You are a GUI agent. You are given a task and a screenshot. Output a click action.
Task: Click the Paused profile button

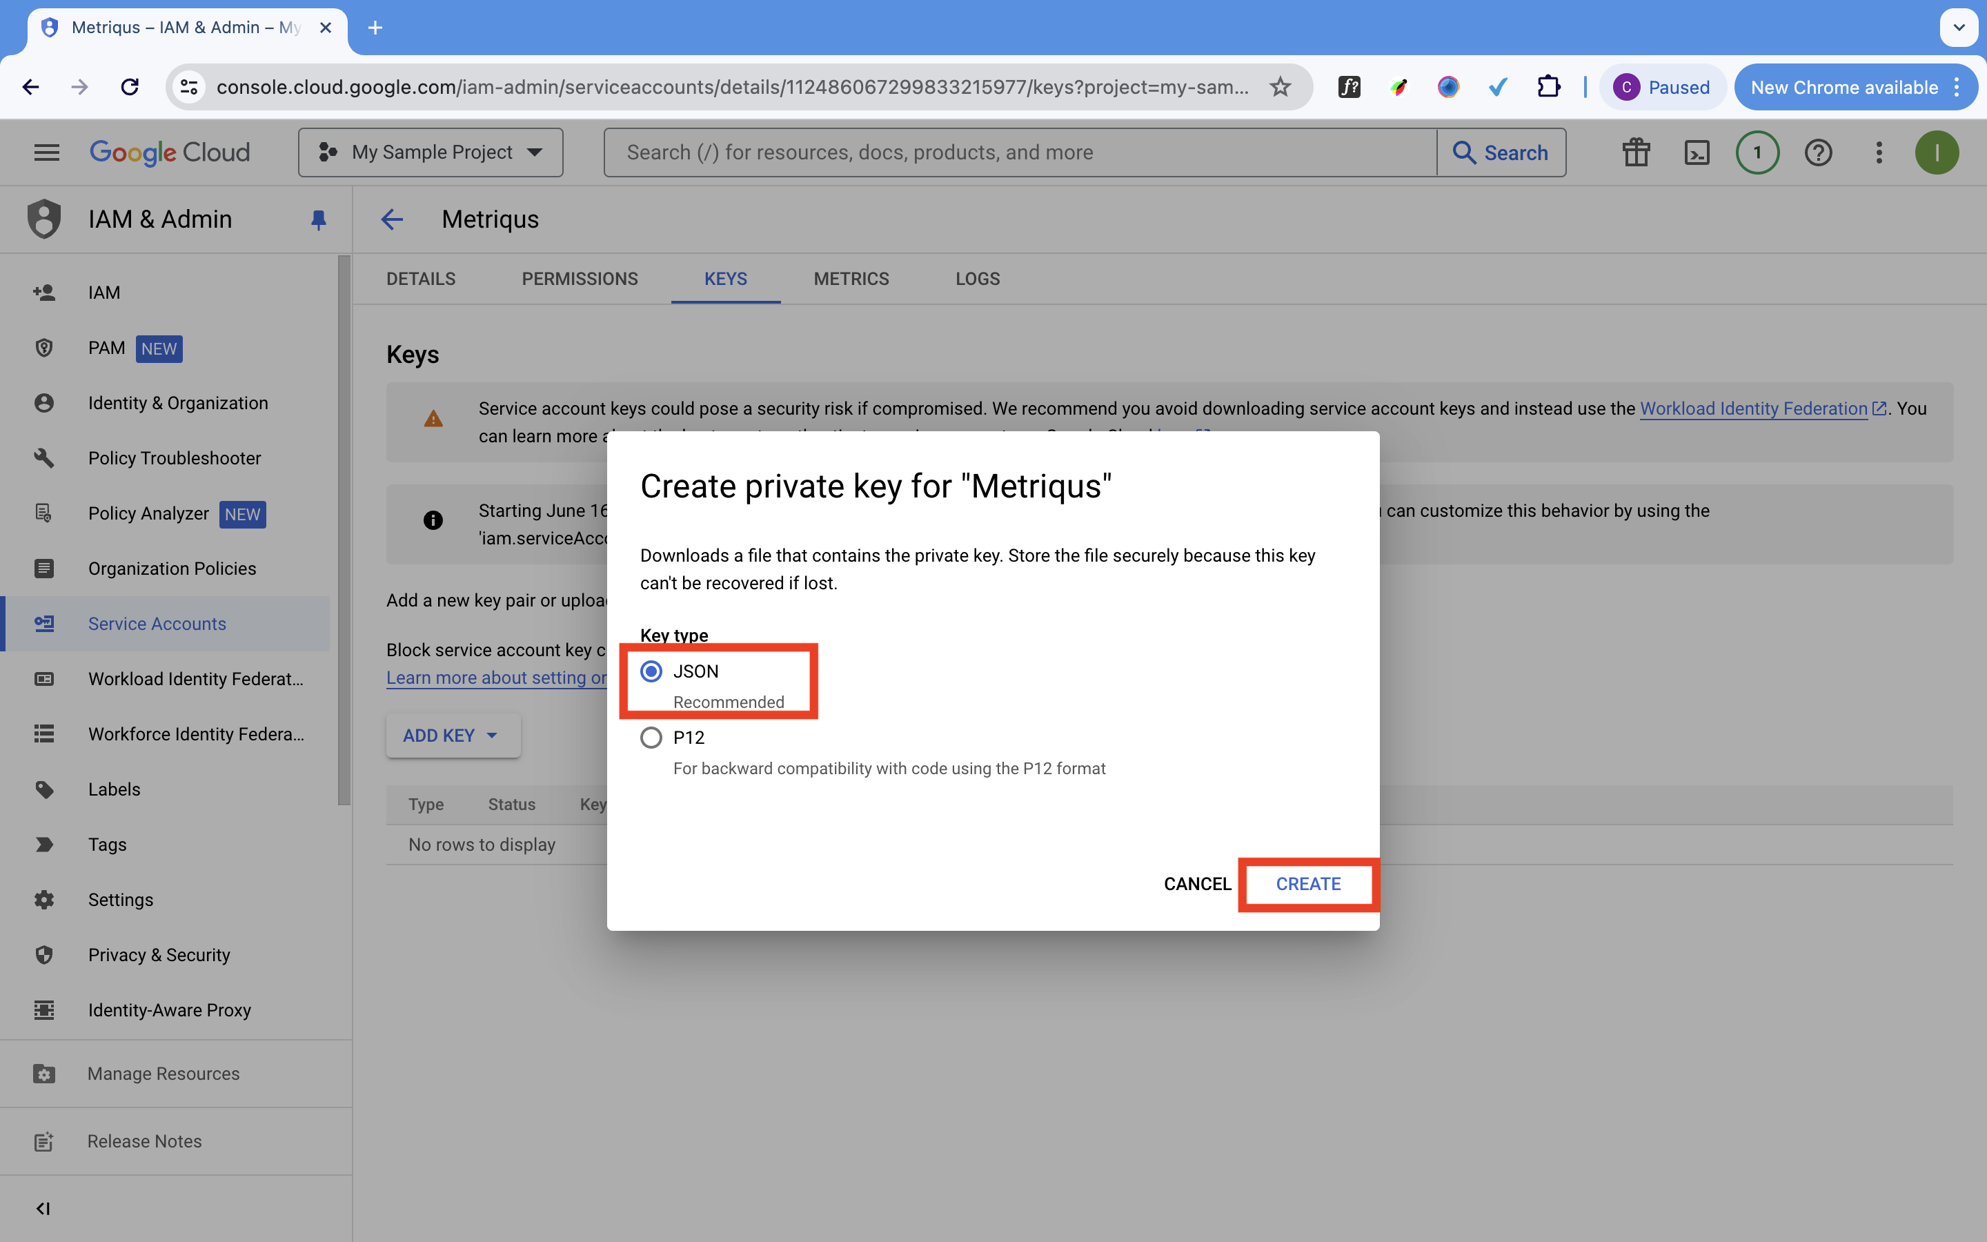coord(1662,87)
